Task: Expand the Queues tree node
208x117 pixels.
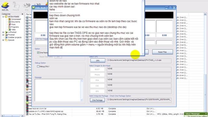Action: point(3,40)
